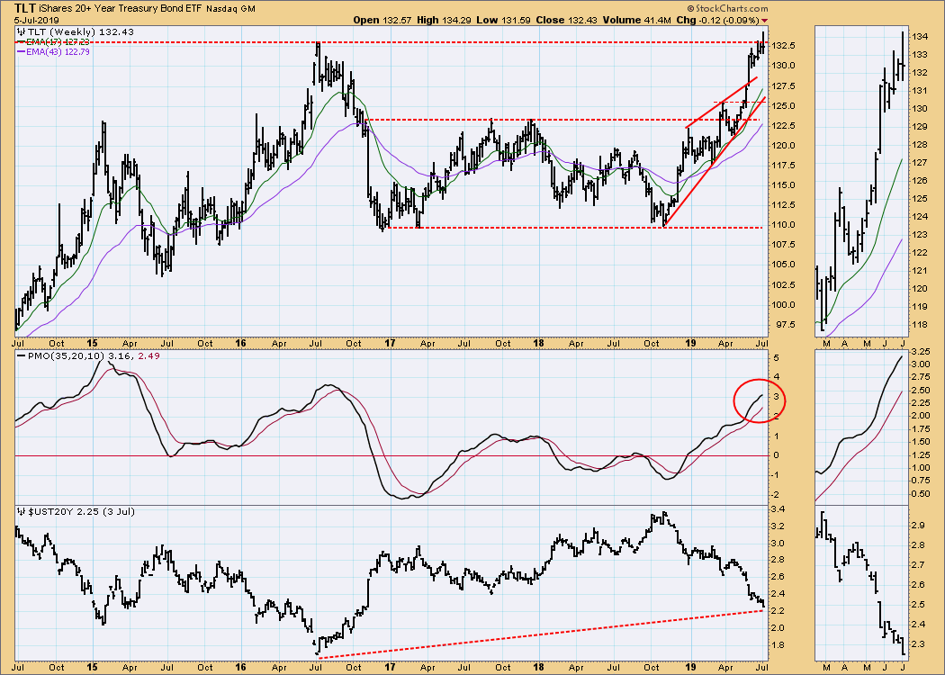Click the -2 label on the PMO axis
The width and height of the screenshot is (945, 675).
[x=776, y=494]
